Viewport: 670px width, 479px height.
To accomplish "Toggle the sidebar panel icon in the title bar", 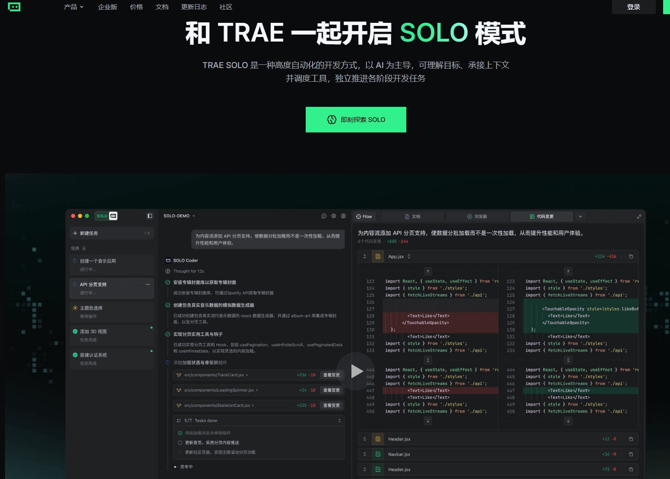I will pyautogui.click(x=149, y=216).
